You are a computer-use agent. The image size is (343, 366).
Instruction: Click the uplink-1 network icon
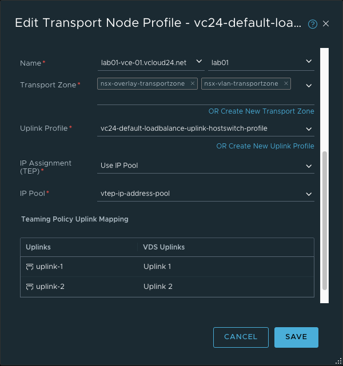pyautogui.click(x=30, y=267)
